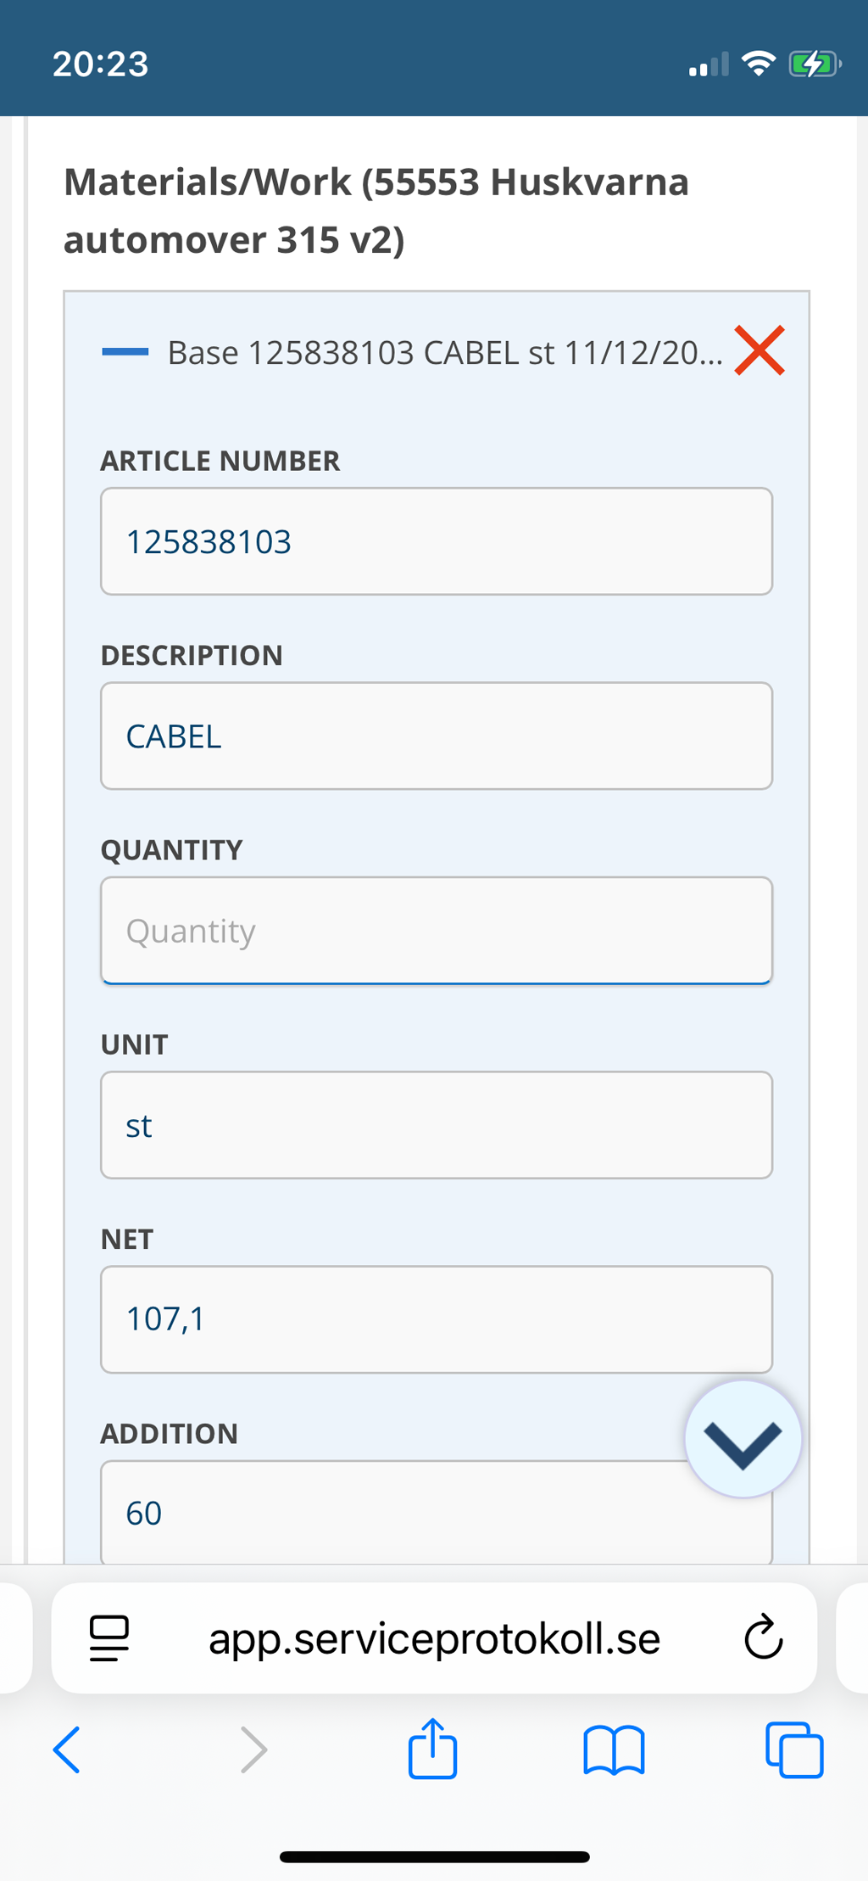Show all open Safari tabs
Screen dimensions: 868x1881
tap(794, 1749)
